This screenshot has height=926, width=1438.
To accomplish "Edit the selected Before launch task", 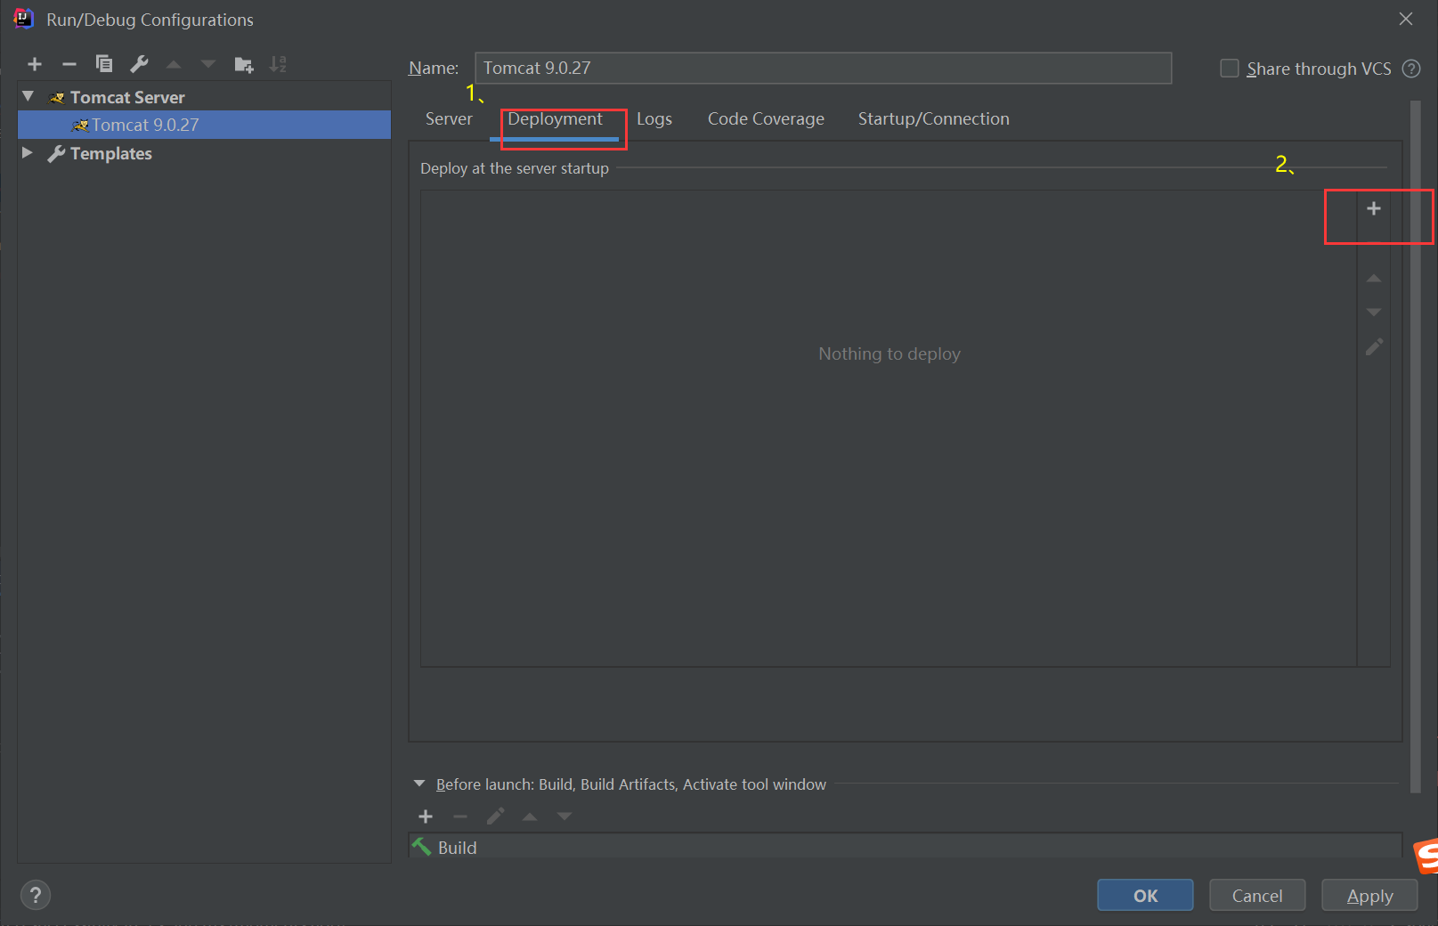I will point(495,816).
